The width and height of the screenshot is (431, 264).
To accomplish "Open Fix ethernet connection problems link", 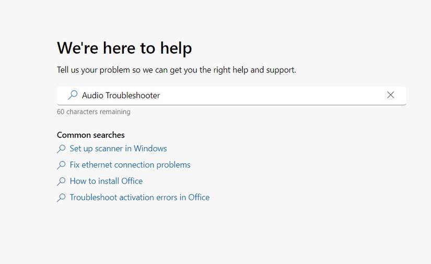I will click(x=130, y=165).
